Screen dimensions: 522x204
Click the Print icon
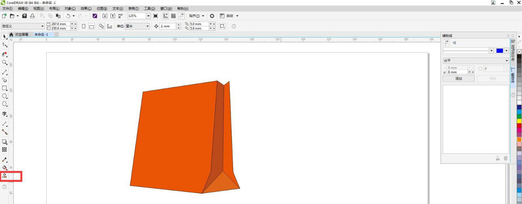(x=32, y=16)
